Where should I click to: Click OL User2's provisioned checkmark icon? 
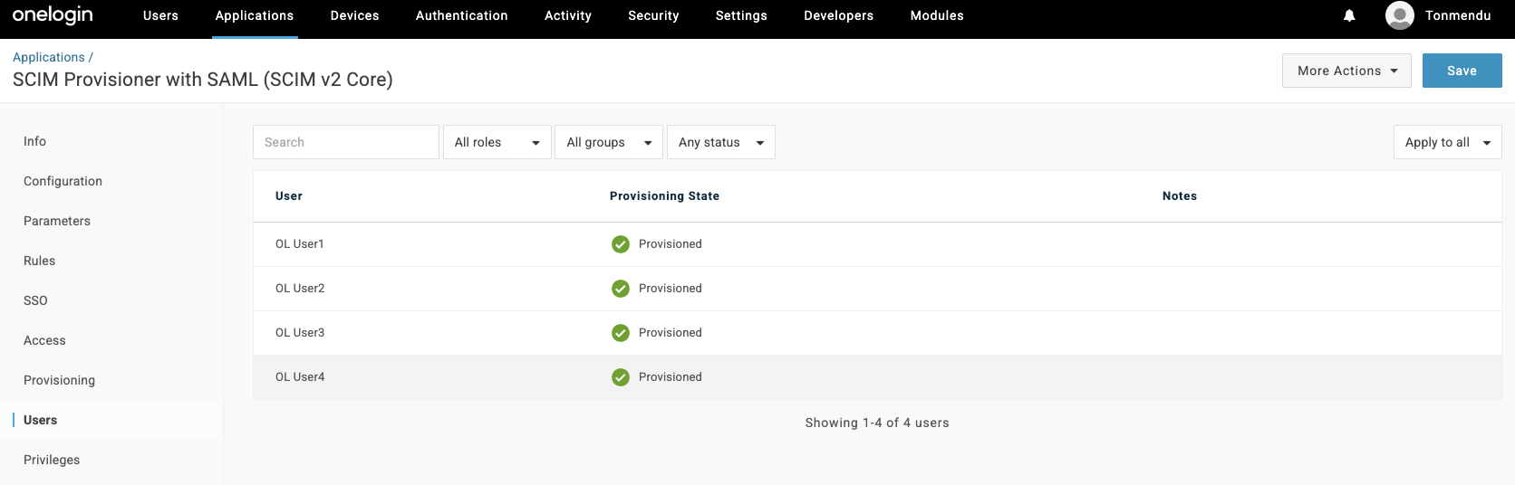(621, 289)
